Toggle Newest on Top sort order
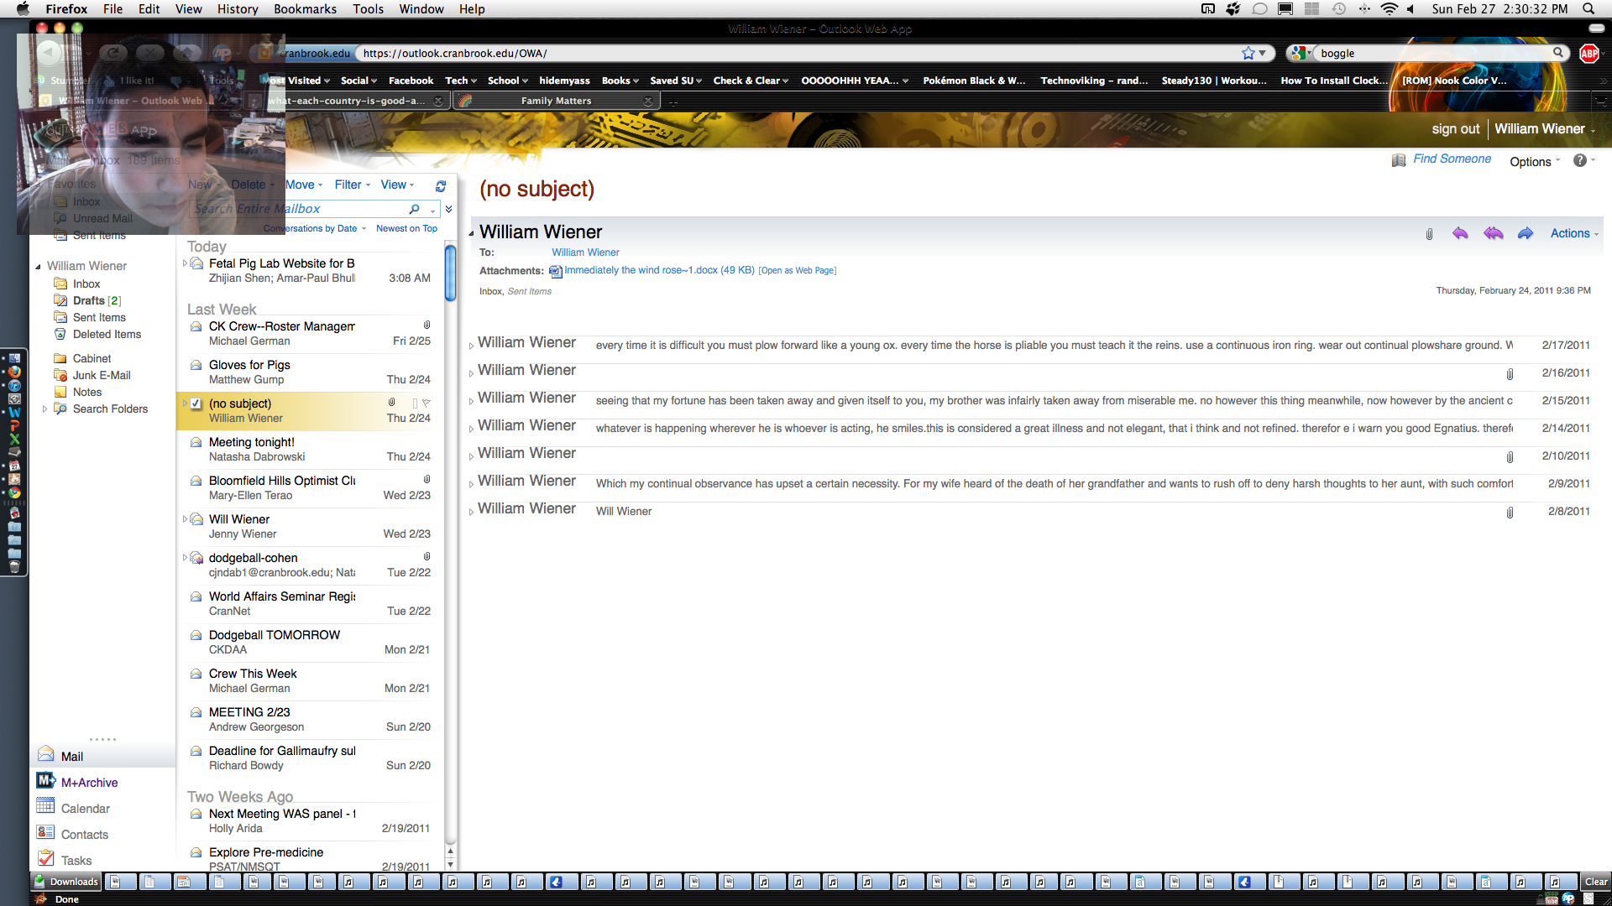The height and width of the screenshot is (906, 1612). (x=406, y=228)
